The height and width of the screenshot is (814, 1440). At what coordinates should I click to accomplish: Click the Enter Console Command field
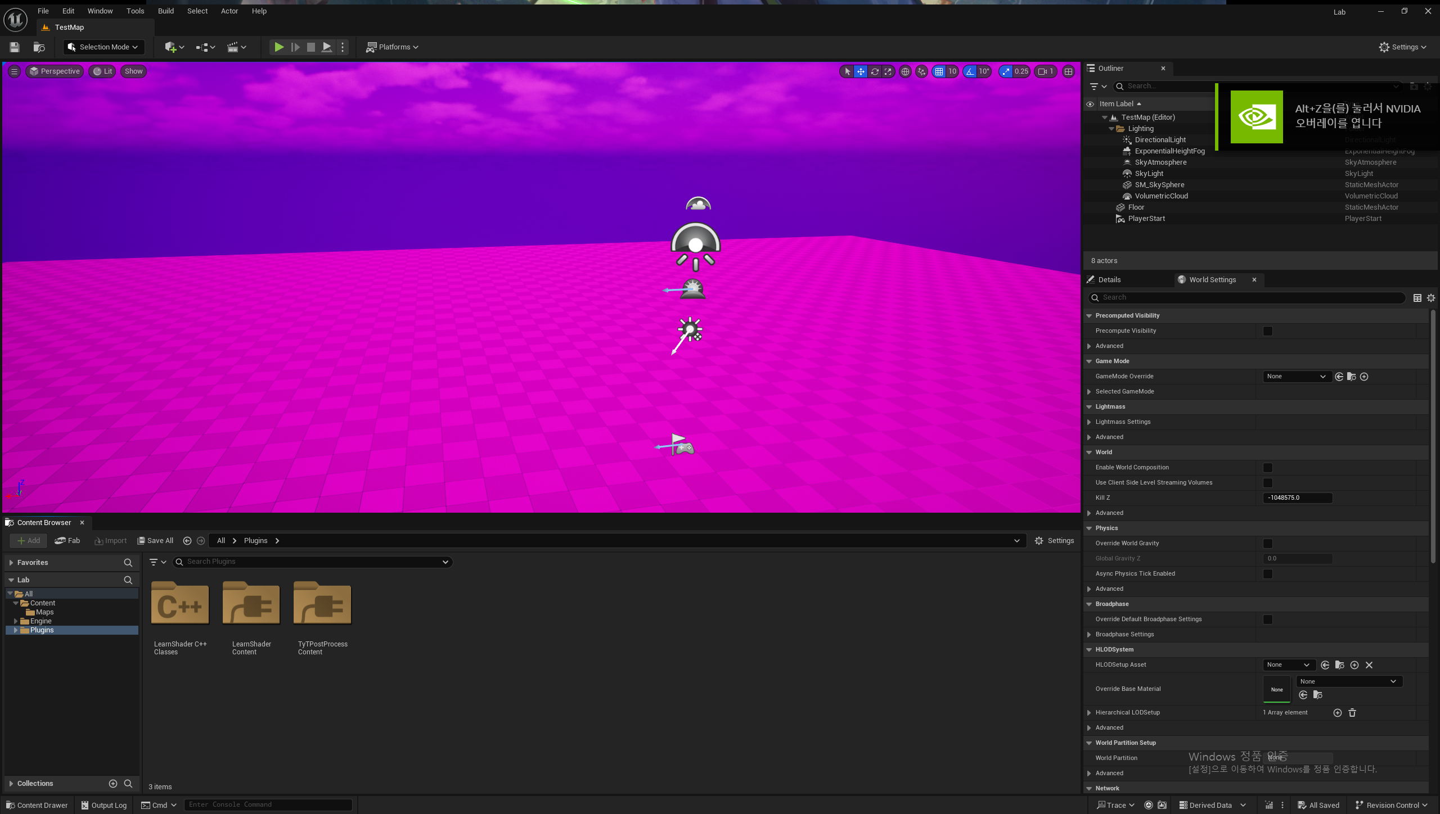(x=268, y=804)
